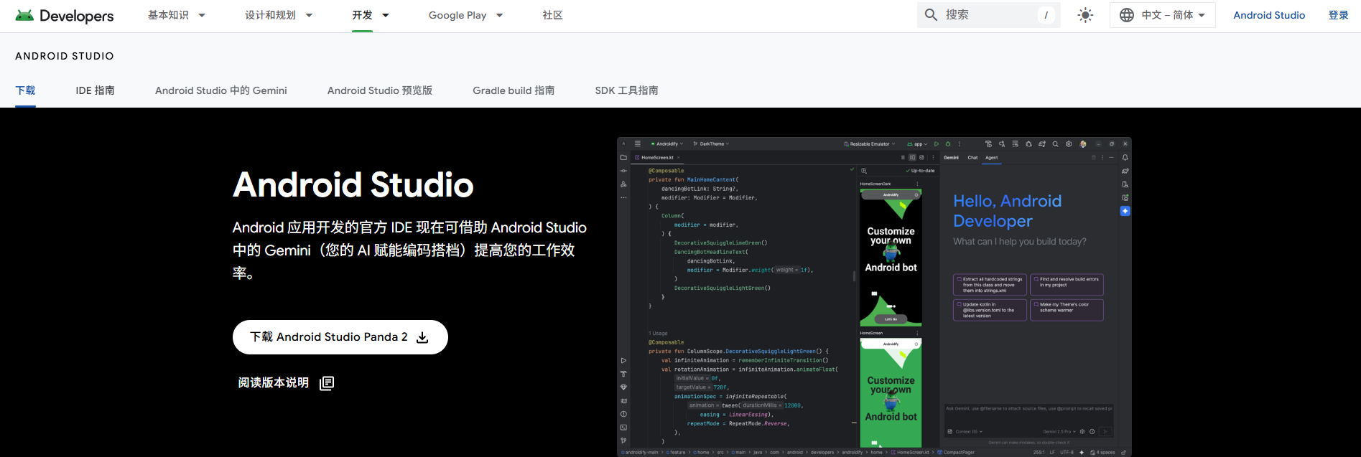Open the 阅读版本说明 release notes link
This screenshot has height=457, width=1361.
coord(286,382)
